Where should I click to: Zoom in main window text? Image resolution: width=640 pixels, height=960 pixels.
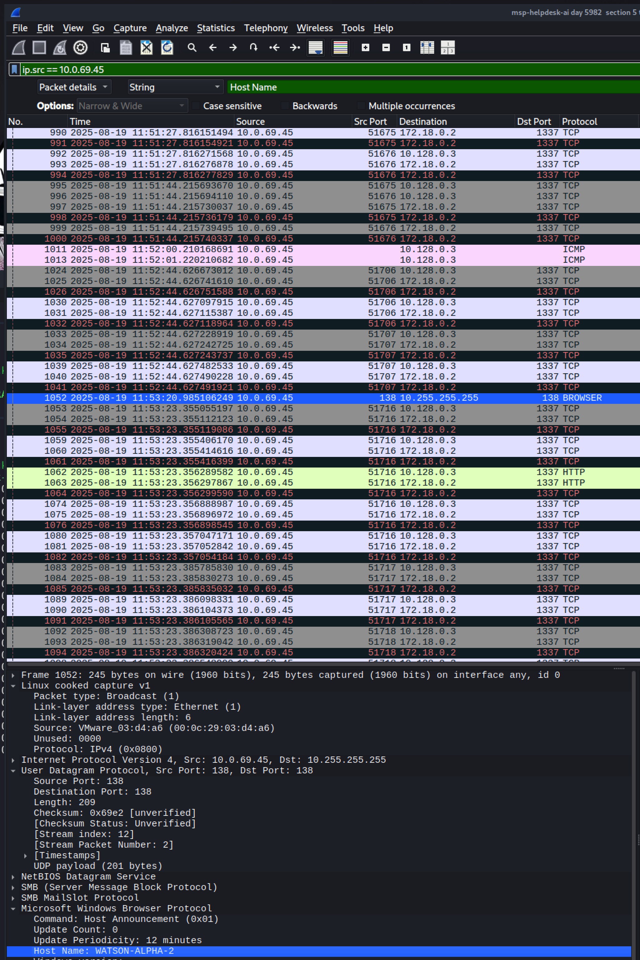pyautogui.click(x=365, y=48)
